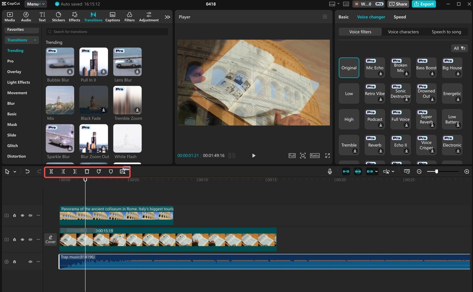This screenshot has width=473, height=292.
Task: Collapse the Transitions category list
Action: click(x=35, y=40)
